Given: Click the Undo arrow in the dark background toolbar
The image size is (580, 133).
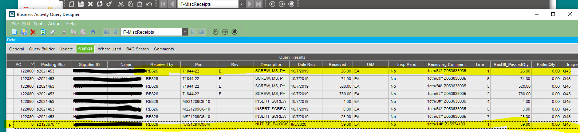Looking at the screenshot, I should [149, 4].
